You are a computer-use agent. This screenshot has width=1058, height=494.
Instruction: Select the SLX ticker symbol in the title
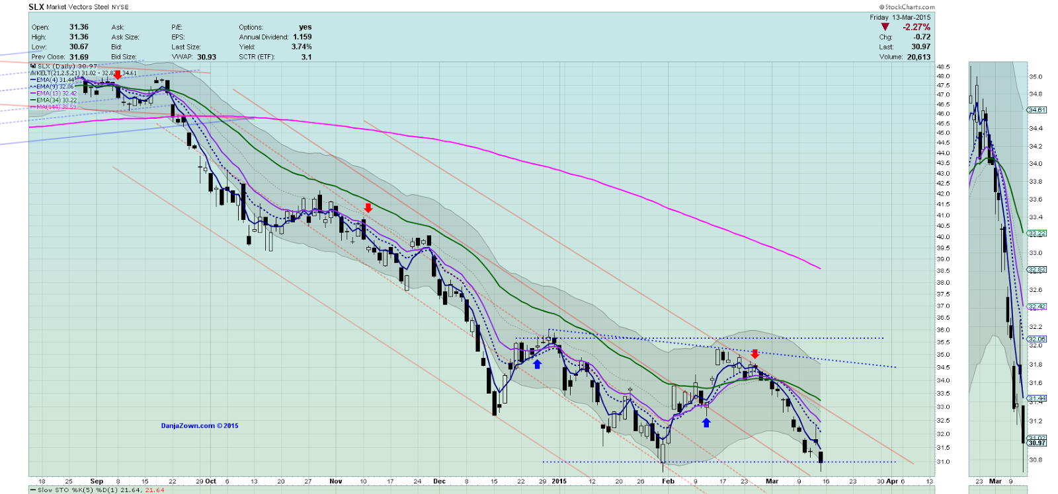click(x=36, y=7)
